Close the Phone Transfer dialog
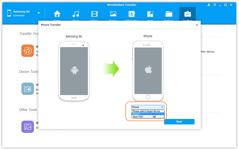 click(x=197, y=25)
